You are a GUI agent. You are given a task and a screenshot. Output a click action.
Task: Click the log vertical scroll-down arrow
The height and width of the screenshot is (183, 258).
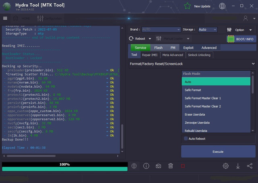click(x=122, y=151)
